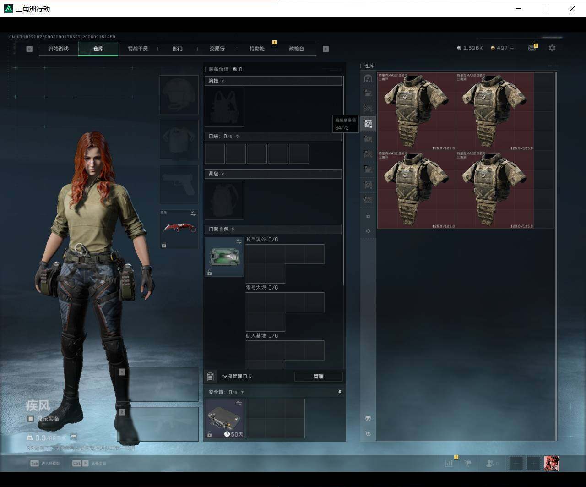
Task: Select the empty helmet equipment slot
Action: pyautogui.click(x=179, y=95)
